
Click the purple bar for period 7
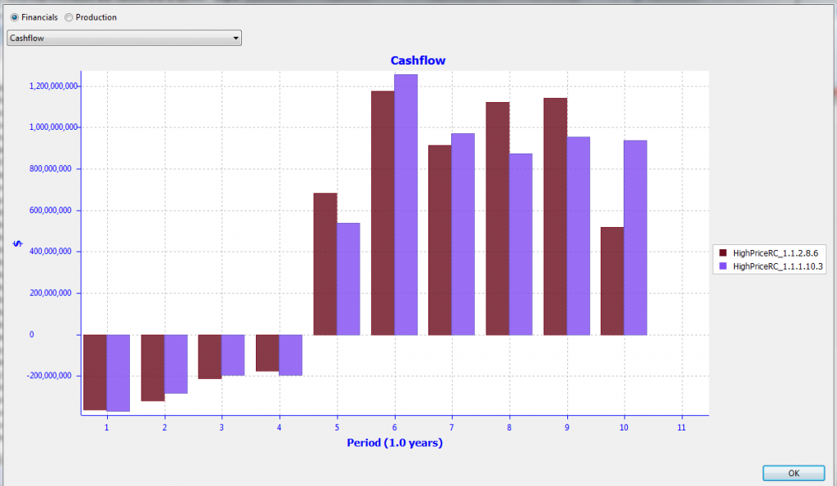[x=463, y=234]
